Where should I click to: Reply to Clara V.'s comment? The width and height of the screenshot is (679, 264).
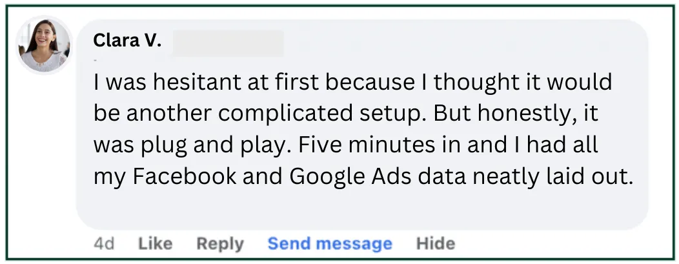coord(220,243)
